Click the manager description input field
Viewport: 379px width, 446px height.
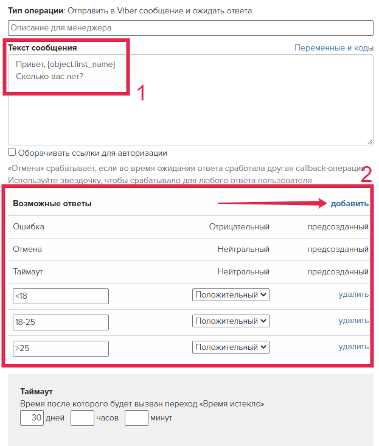click(190, 28)
